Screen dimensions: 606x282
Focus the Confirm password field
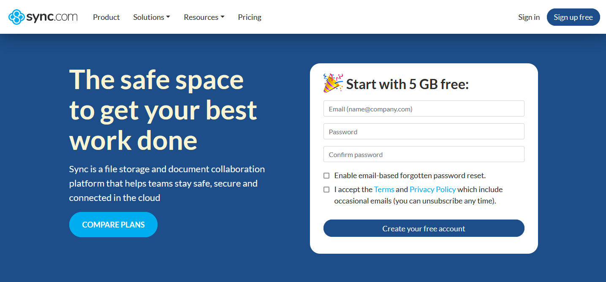424,154
